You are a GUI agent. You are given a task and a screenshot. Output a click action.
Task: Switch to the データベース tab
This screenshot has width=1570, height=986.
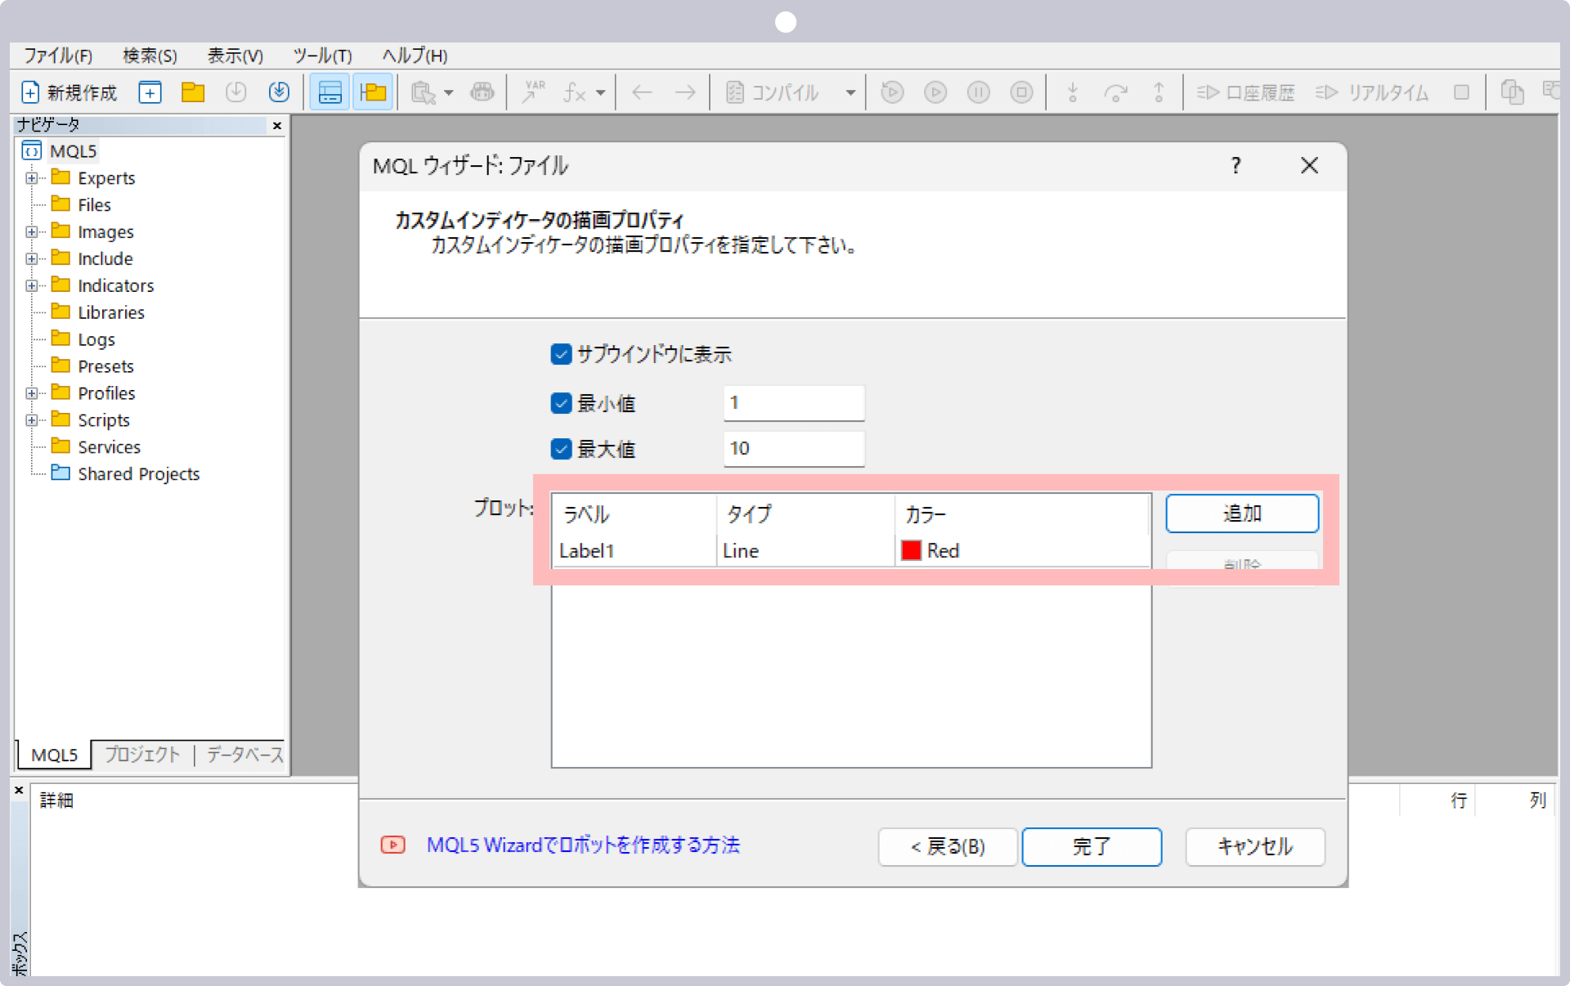244,754
